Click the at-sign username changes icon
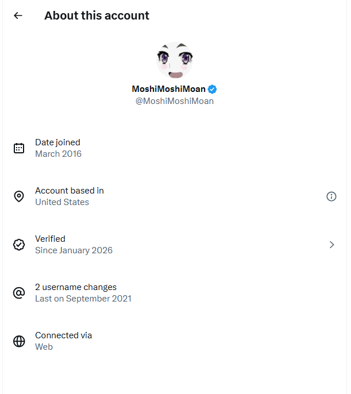The width and height of the screenshot is (351, 394). [19, 293]
